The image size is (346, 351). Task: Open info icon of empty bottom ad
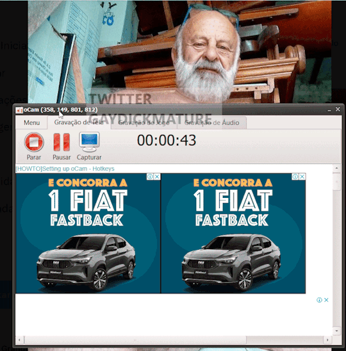[x=319, y=300]
